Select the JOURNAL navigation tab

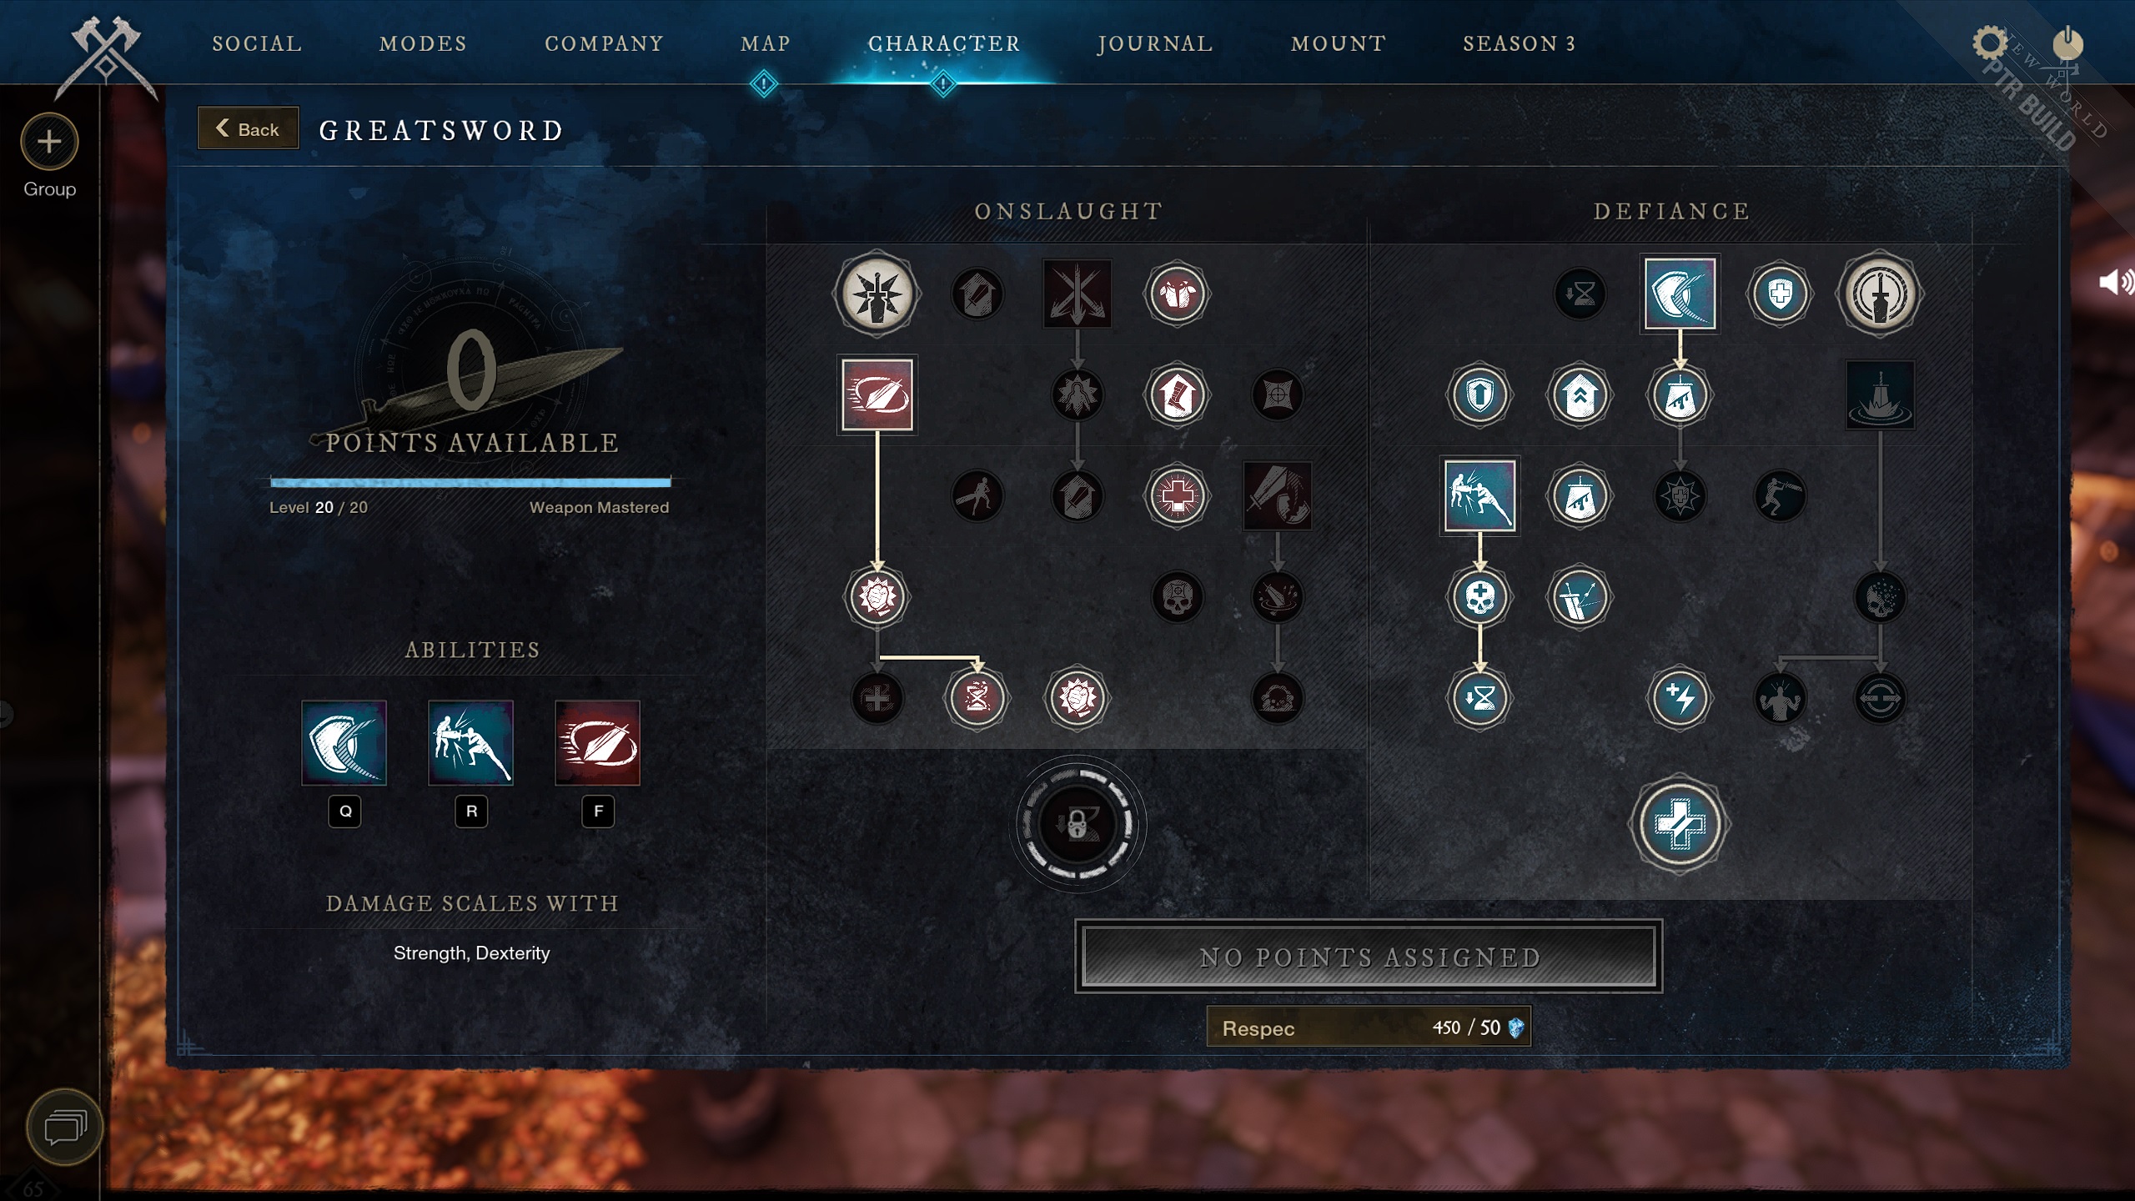tap(1155, 43)
